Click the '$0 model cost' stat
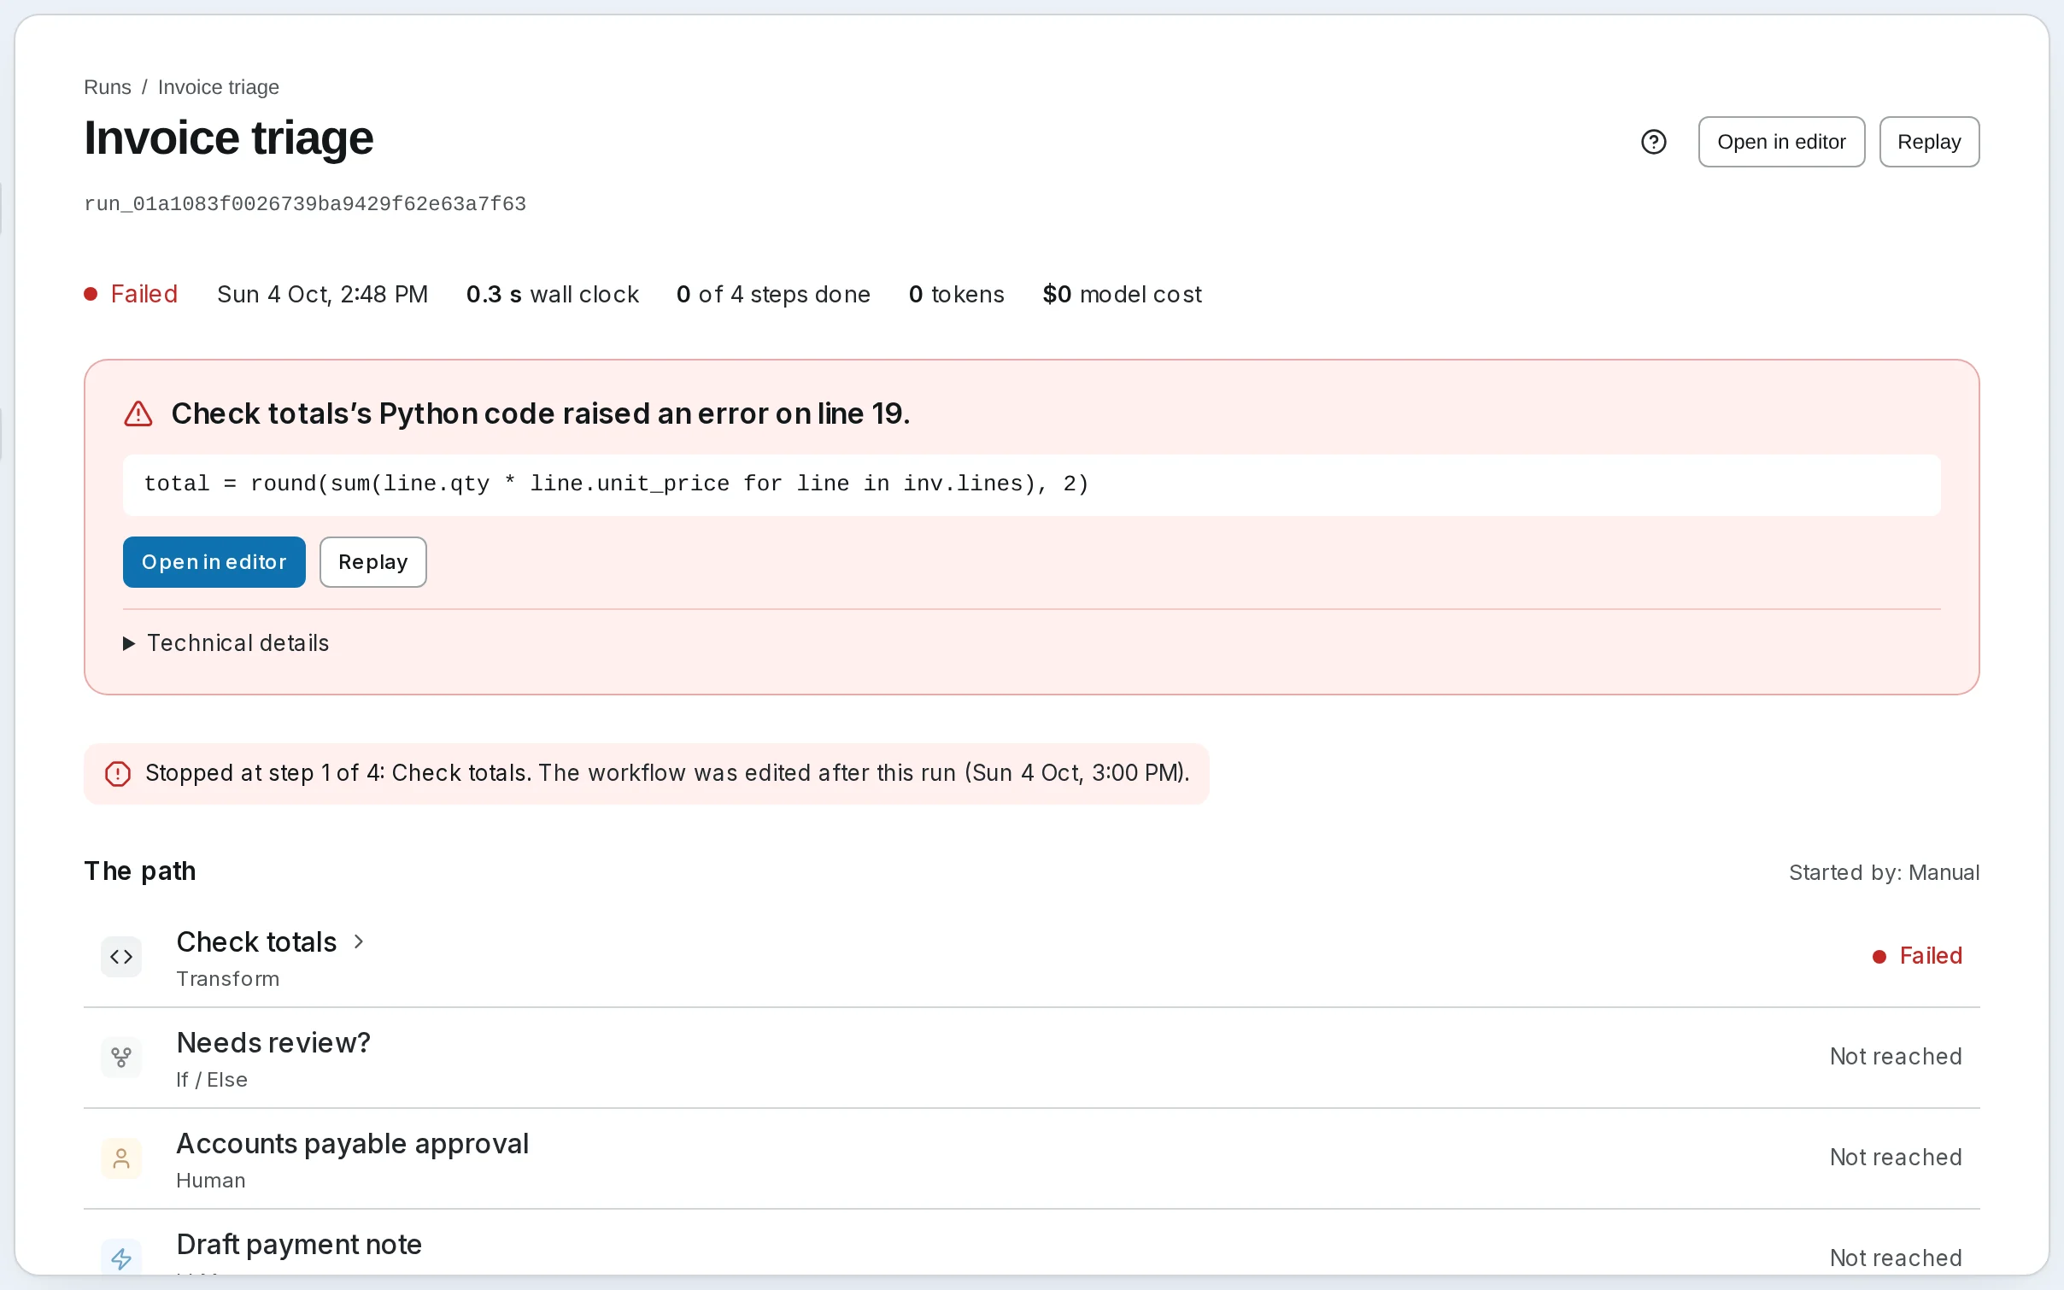 pyautogui.click(x=1122, y=294)
